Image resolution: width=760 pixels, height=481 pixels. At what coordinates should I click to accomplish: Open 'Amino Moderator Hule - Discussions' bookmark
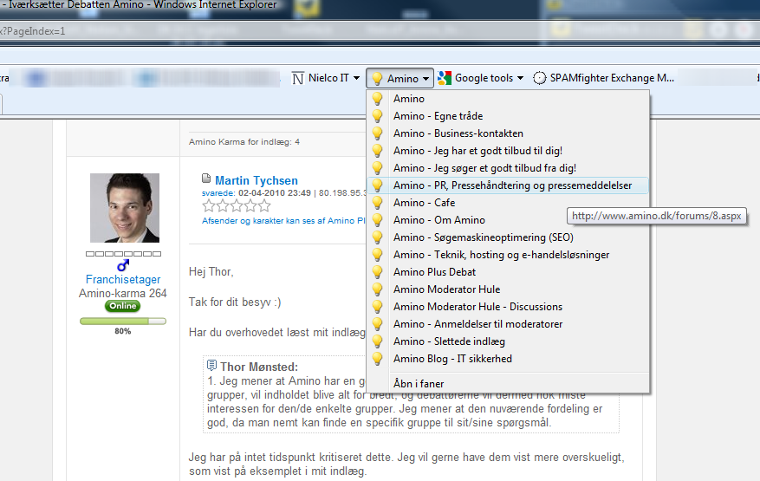[508, 307]
